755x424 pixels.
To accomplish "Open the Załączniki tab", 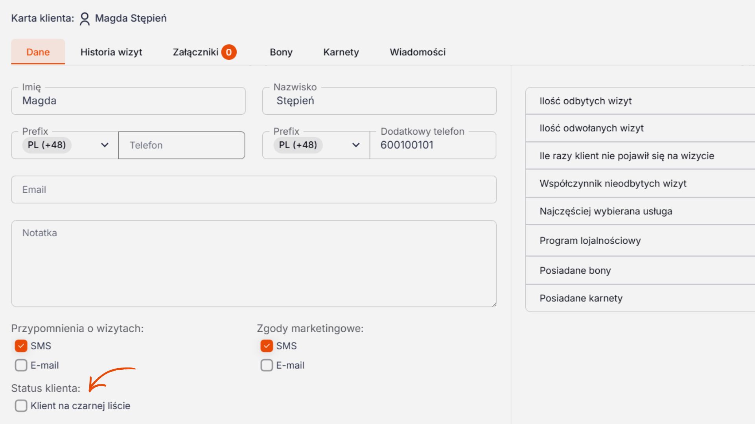I will (x=195, y=52).
